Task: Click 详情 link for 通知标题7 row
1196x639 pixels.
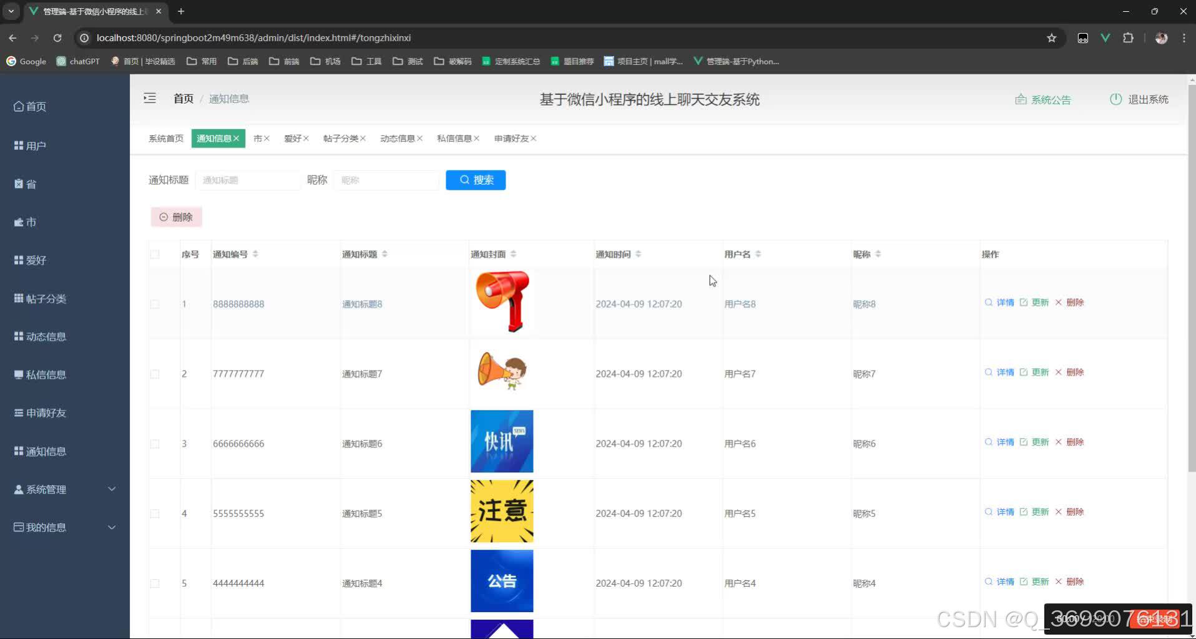Action: pos(1005,372)
